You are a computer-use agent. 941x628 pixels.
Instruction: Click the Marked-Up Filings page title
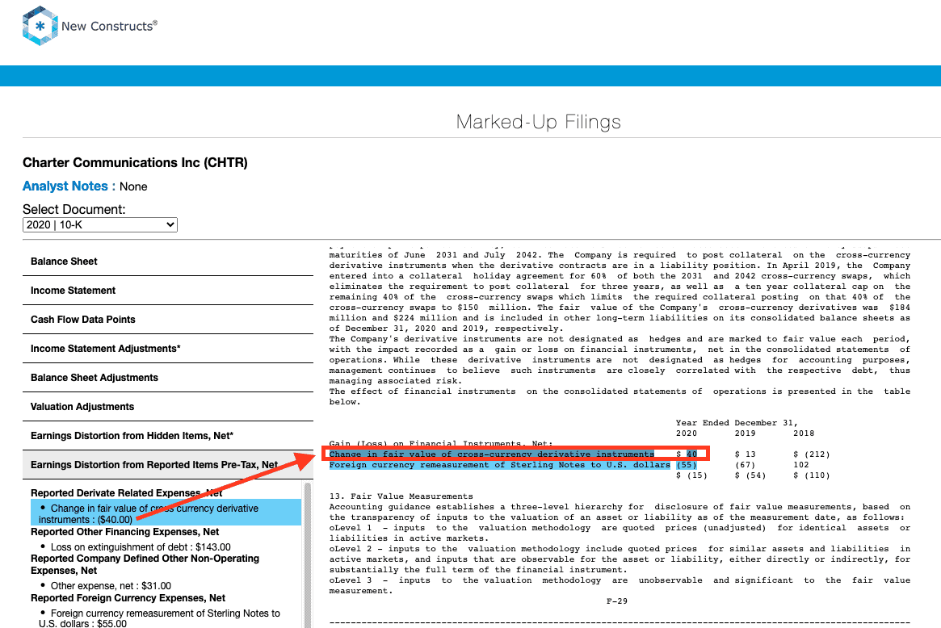538,122
